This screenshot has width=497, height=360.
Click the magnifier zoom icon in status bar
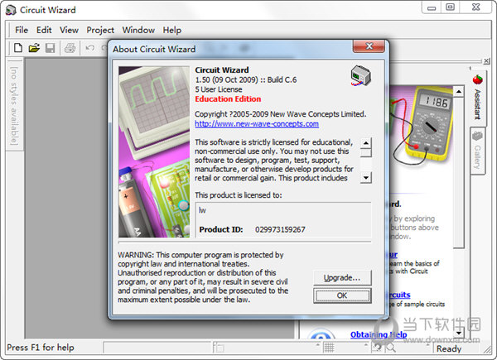391,348
